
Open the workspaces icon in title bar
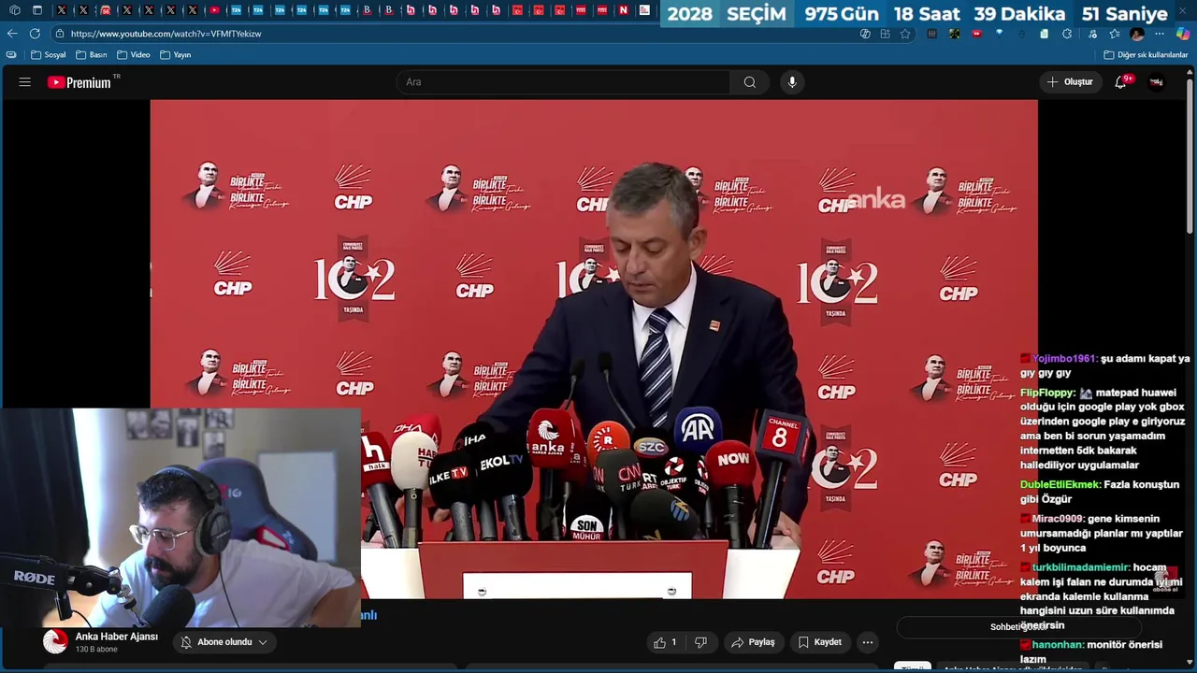[15, 10]
